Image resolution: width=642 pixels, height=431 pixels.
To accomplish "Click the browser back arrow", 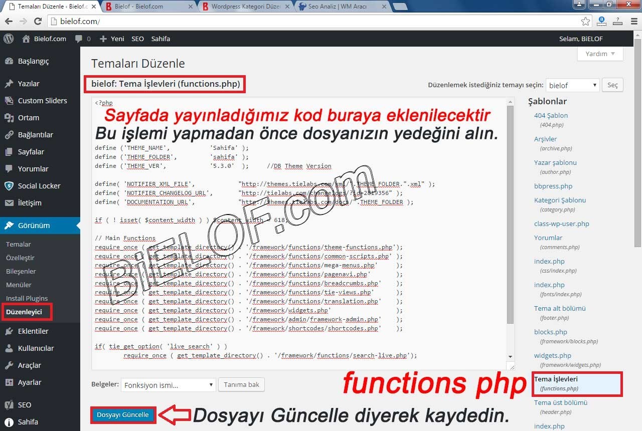I will pyautogui.click(x=9, y=22).
